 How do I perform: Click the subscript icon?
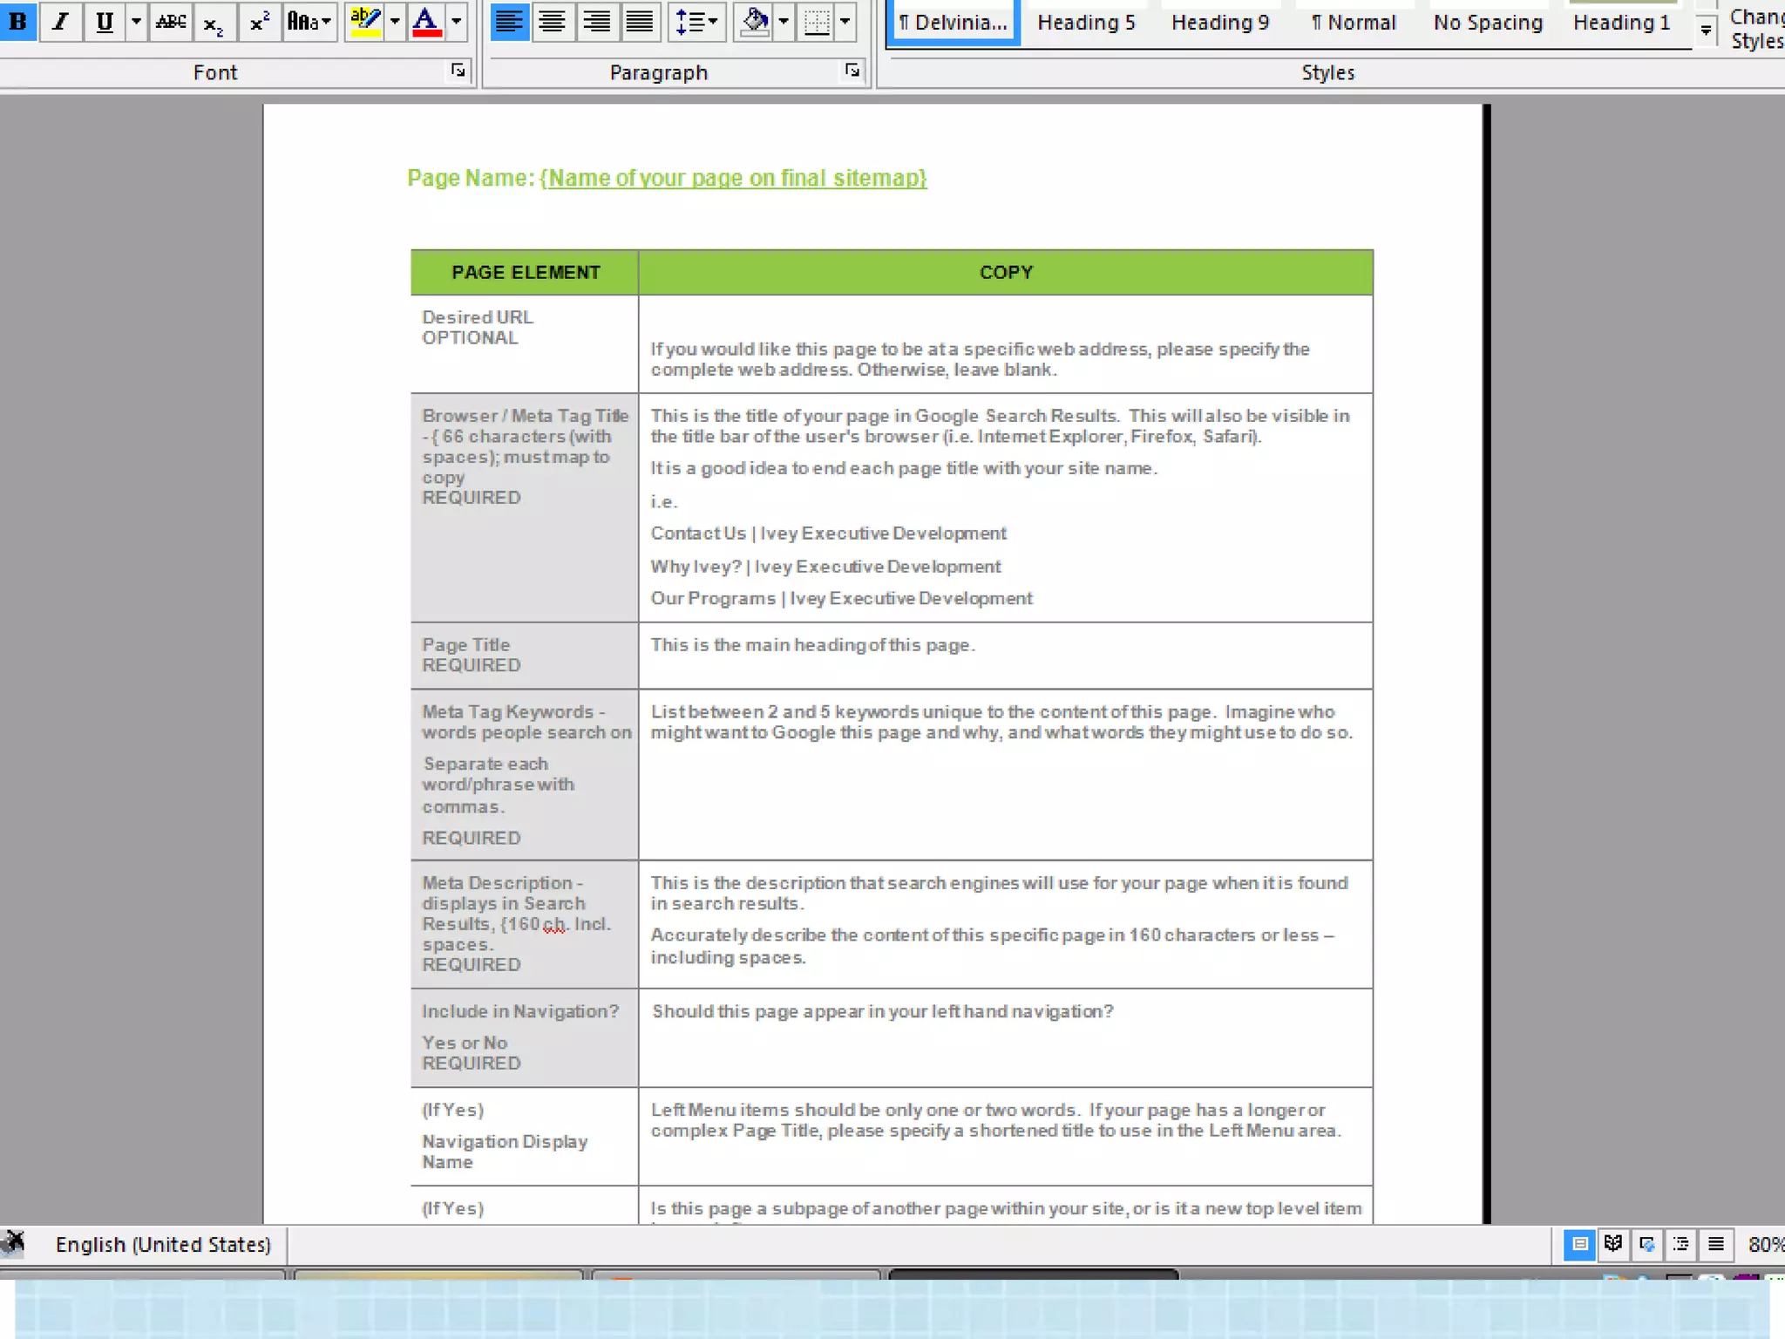(214, 21)
